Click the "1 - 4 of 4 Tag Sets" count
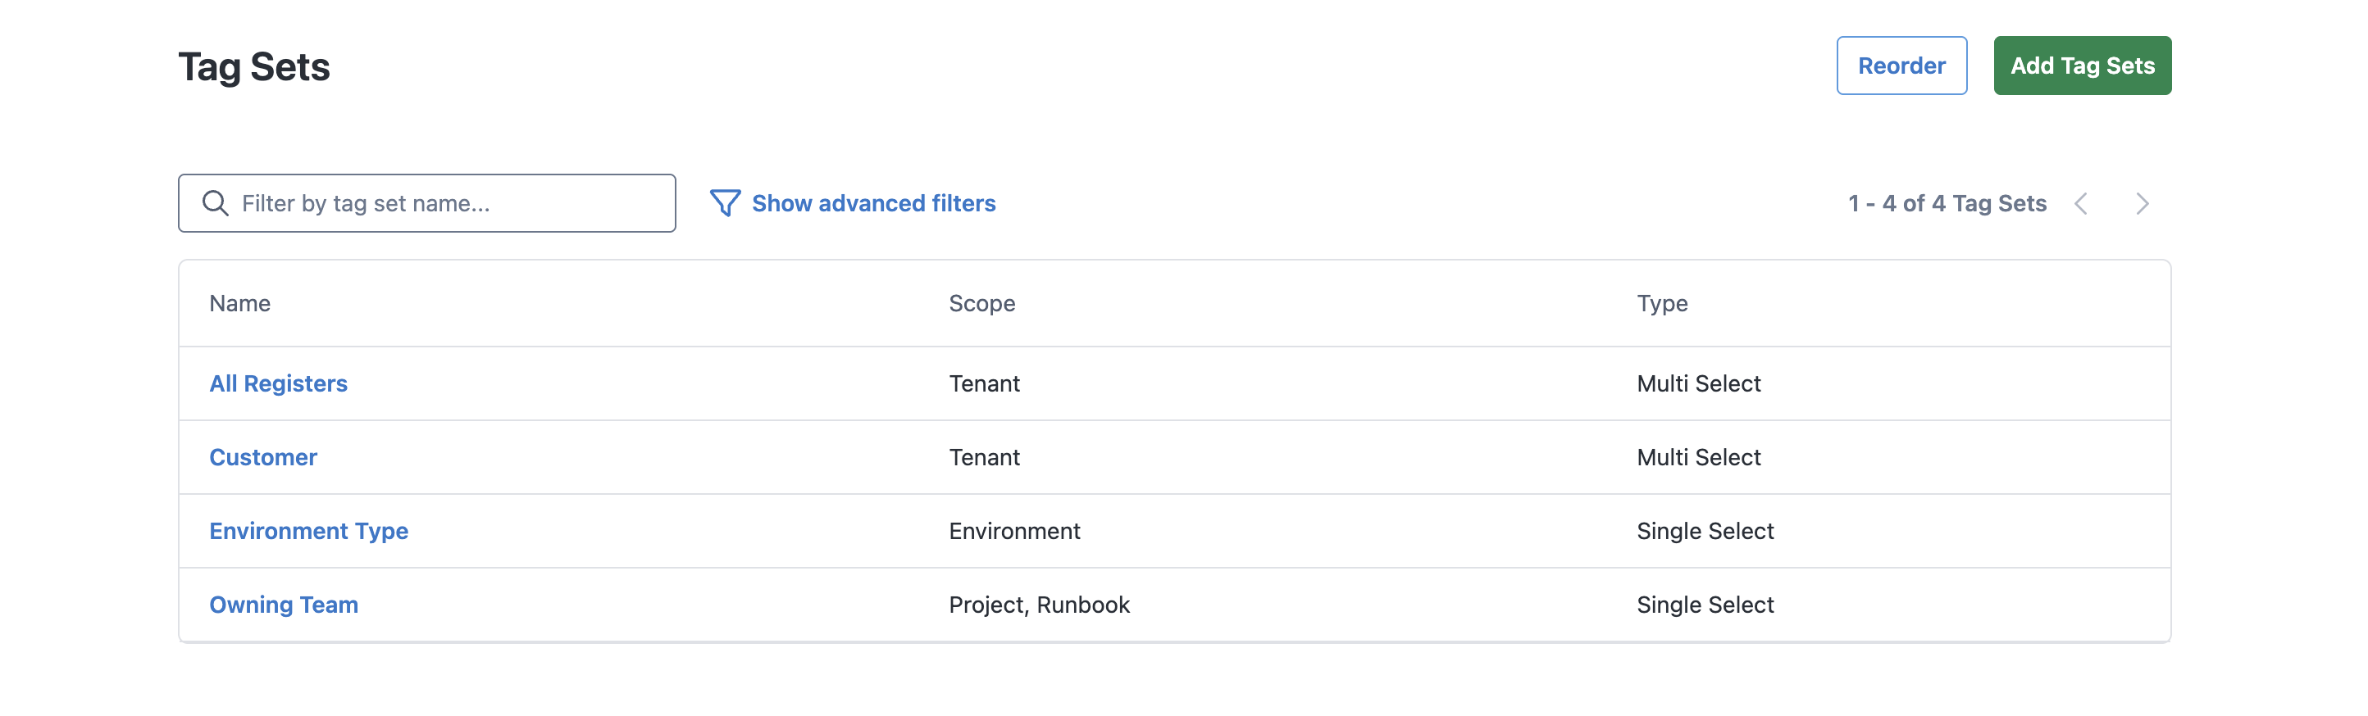 (1946, 204)
